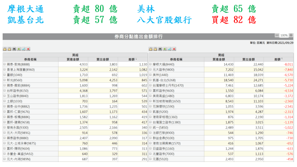Click 券商名稱 header in right table
This screenshot has height=167, width=297.
click(x=176, y=59)
